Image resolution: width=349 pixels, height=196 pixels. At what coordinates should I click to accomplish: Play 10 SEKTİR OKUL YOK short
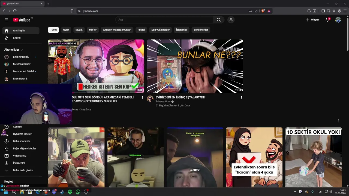pos(314,157)
